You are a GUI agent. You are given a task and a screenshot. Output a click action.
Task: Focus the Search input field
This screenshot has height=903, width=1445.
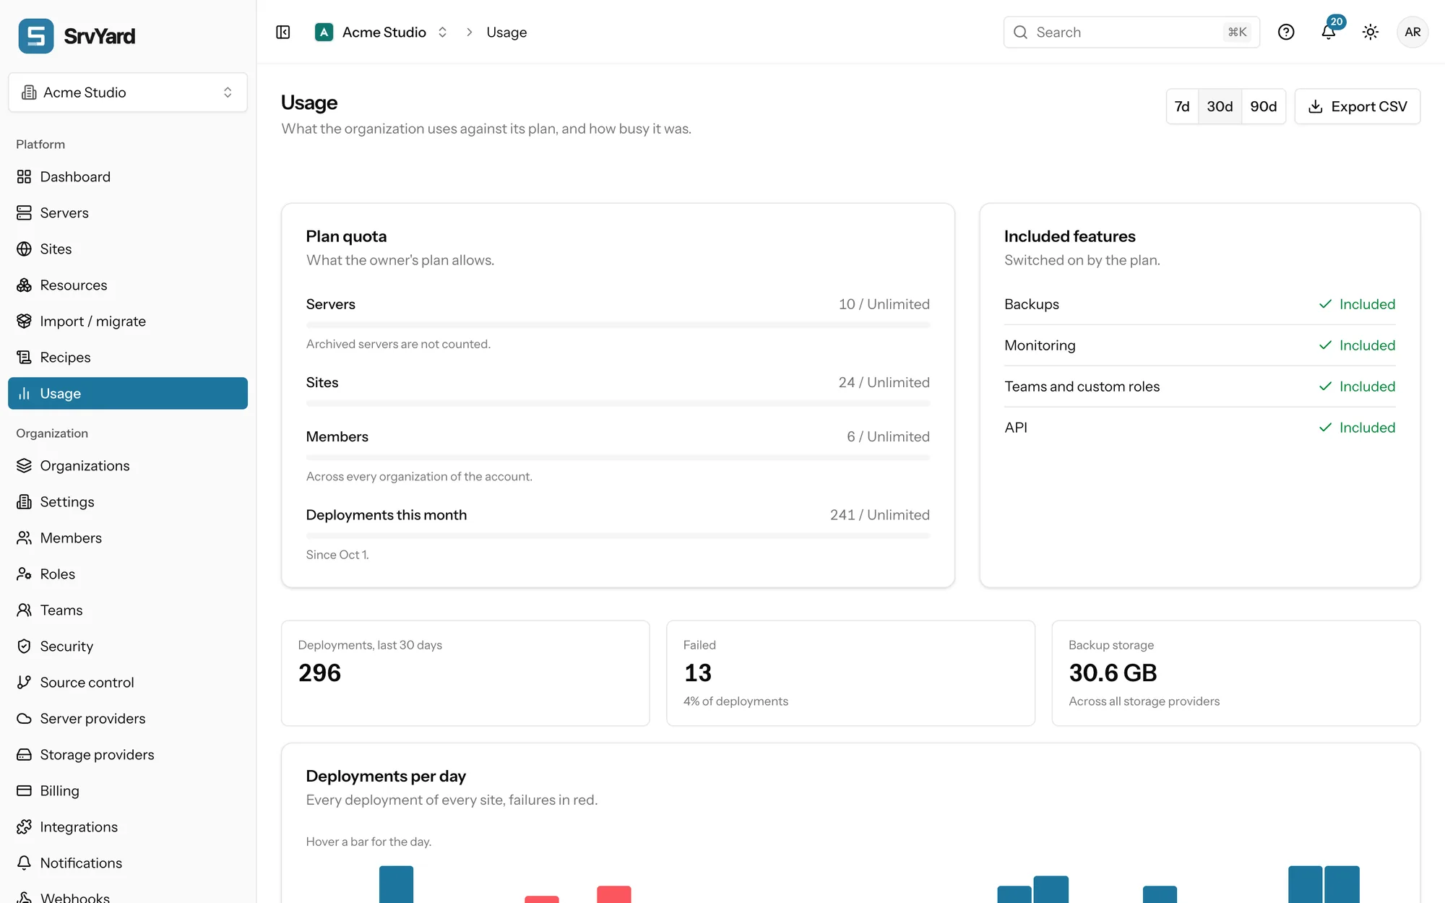coord(1131,33)
